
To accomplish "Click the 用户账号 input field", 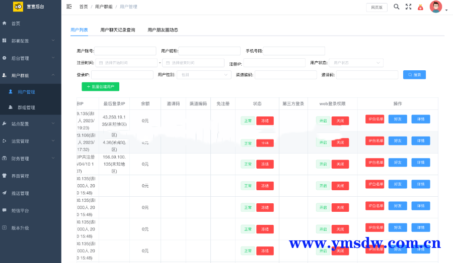I will (125, 51).
